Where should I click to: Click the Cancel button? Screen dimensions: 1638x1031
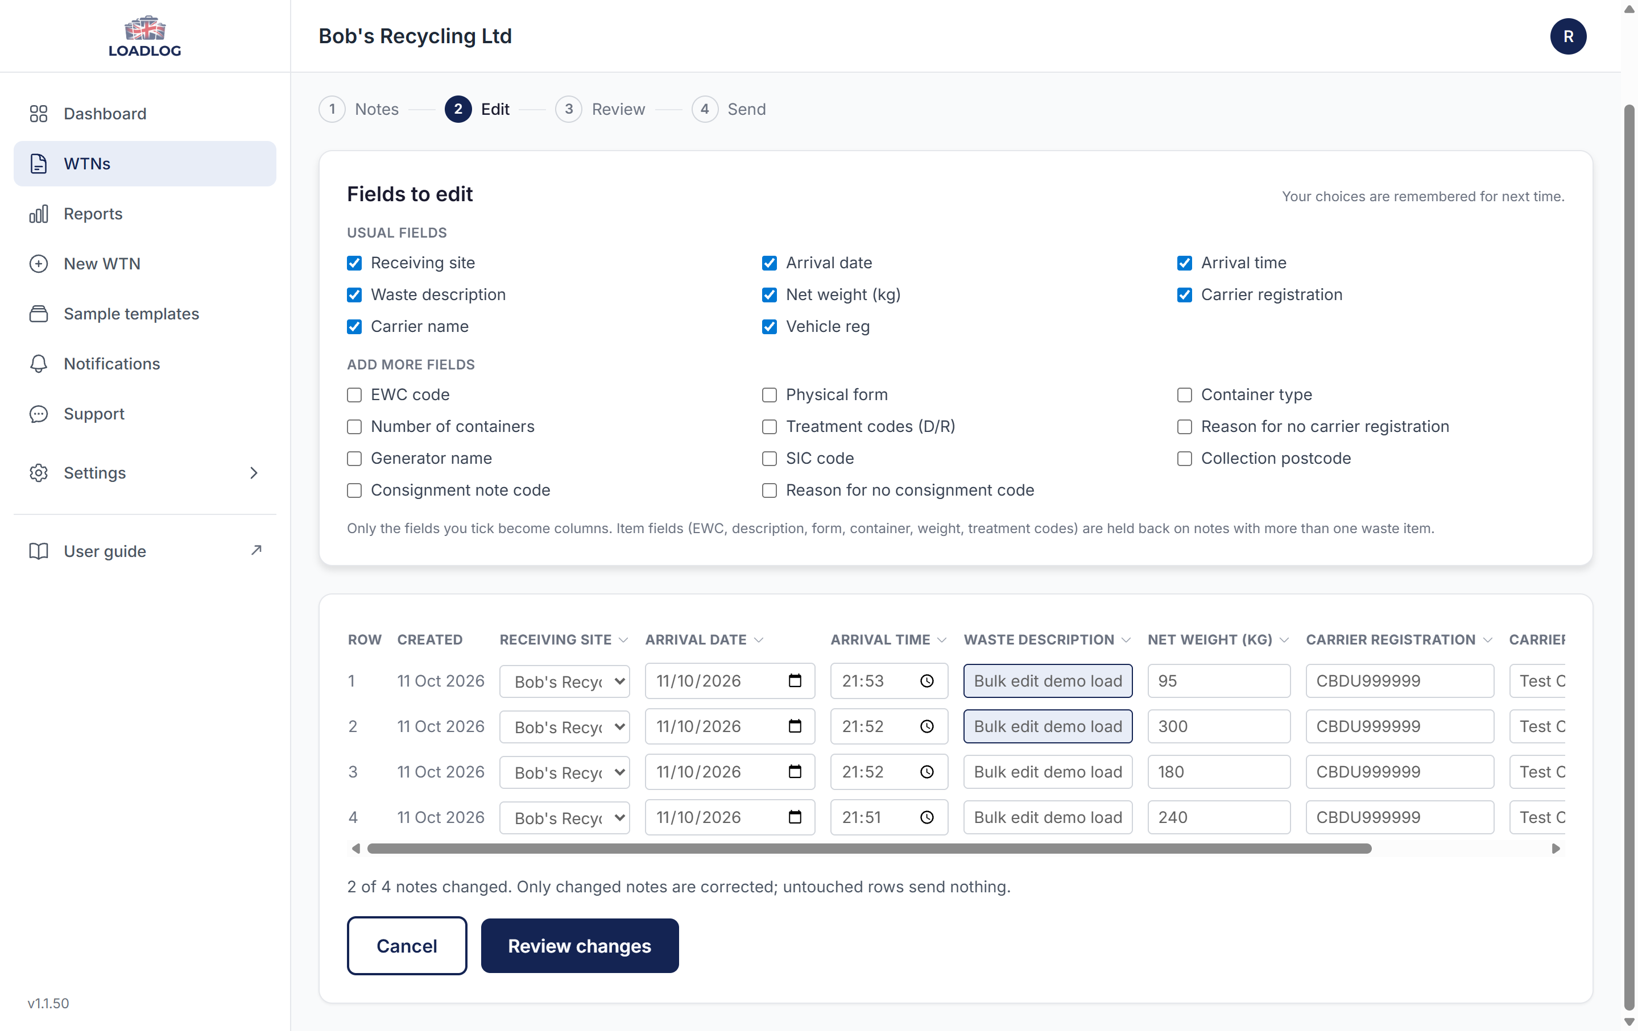407,945
